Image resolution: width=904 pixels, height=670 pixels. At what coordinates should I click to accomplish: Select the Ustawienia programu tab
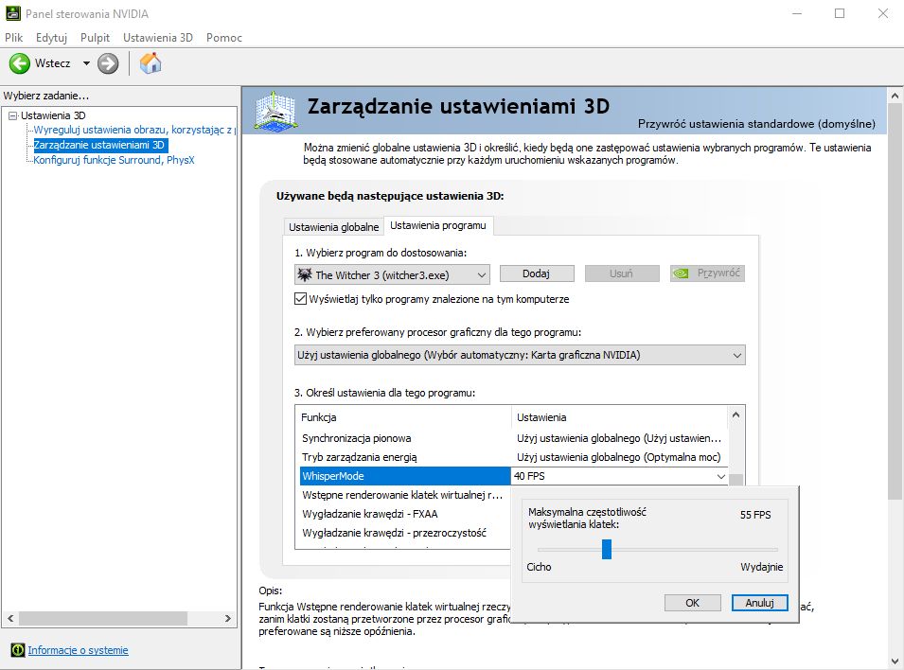click(438, 225)
